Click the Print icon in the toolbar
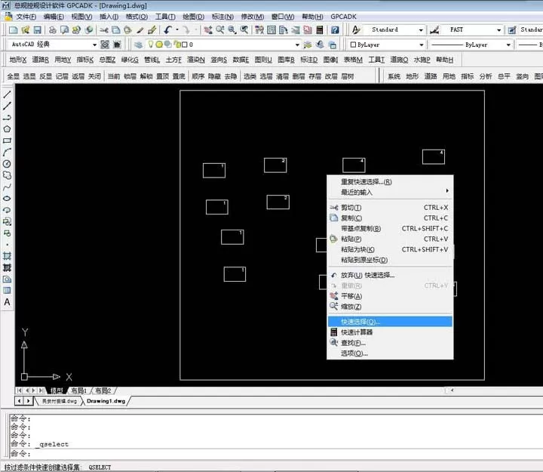The height and width of the screenshot is (472, 543). point(52,30)
